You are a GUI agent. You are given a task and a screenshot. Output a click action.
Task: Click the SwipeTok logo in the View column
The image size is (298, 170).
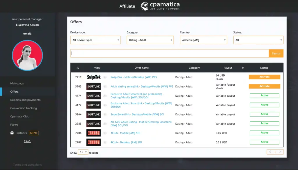click(x=93, y=77)
